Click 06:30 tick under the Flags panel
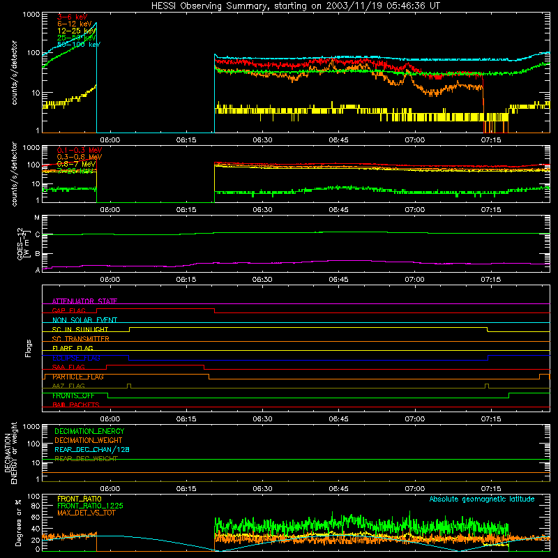This screenshot has height=558, width=558. [x=262, y=419]
